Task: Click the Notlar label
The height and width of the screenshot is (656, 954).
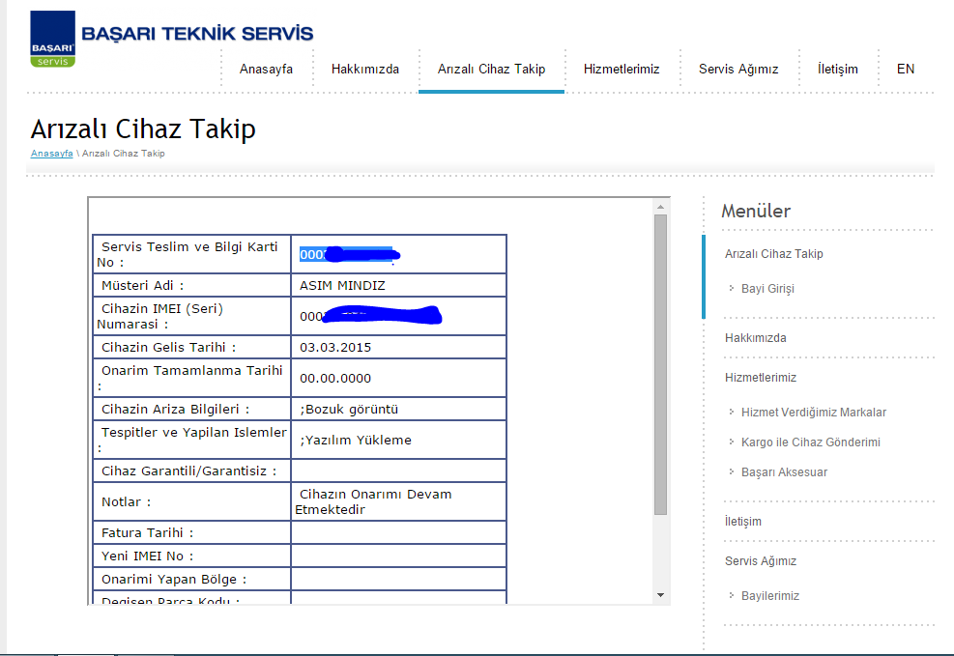Action: tap(126, 502)
